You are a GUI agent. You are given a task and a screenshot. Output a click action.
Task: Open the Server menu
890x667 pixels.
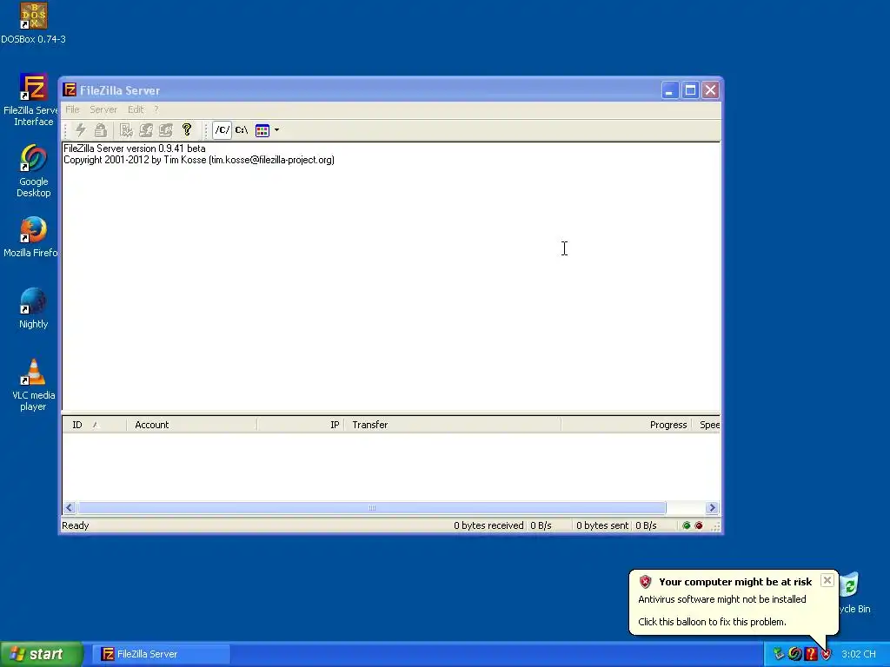point(103,109)
